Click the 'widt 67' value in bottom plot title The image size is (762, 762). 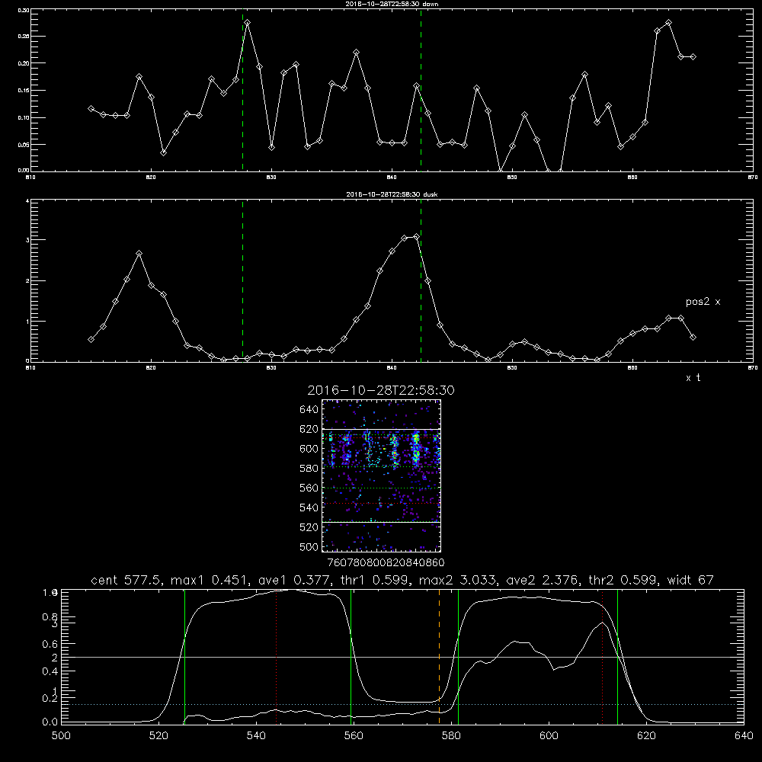[690, 580]
